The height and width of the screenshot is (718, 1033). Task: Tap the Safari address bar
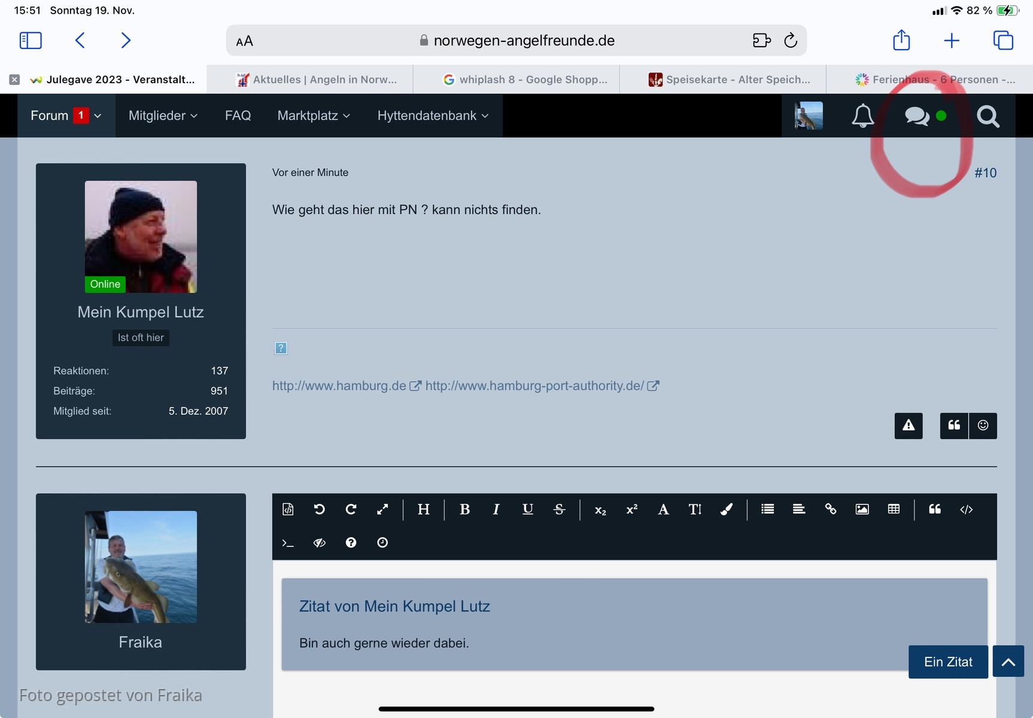[516, 41]
